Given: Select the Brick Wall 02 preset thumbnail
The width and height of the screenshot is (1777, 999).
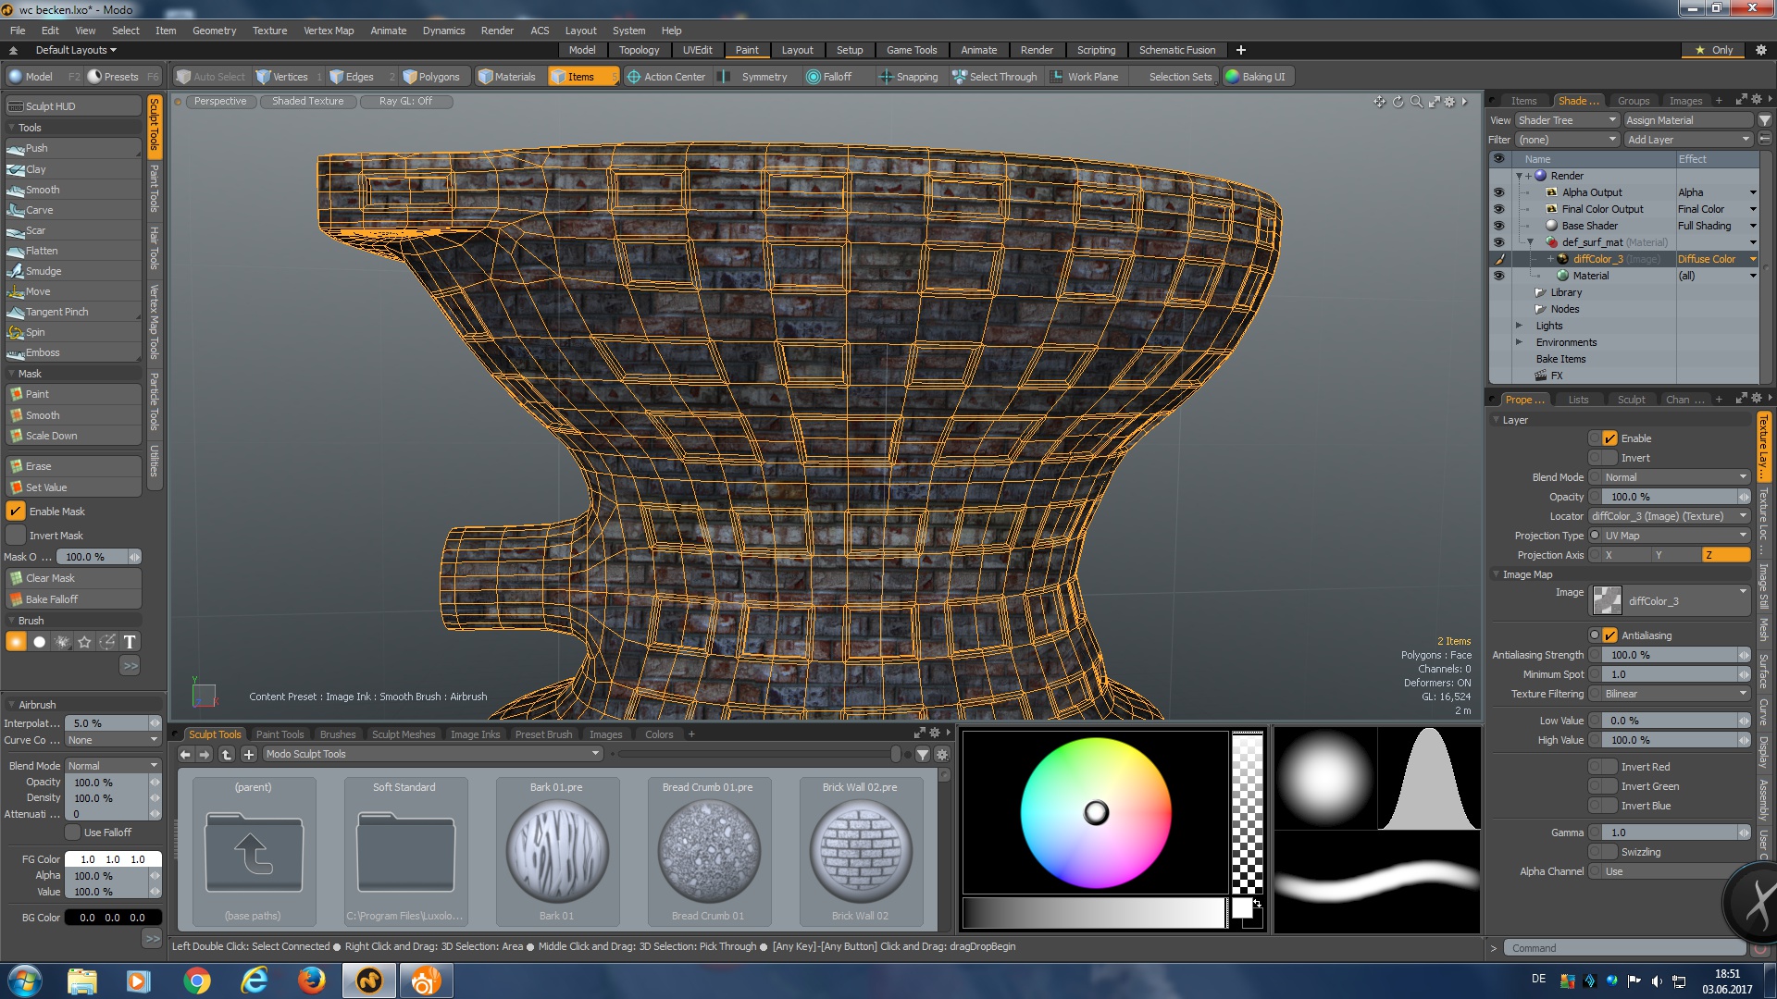Looking at the screenshot, I should tap(860, 851).
